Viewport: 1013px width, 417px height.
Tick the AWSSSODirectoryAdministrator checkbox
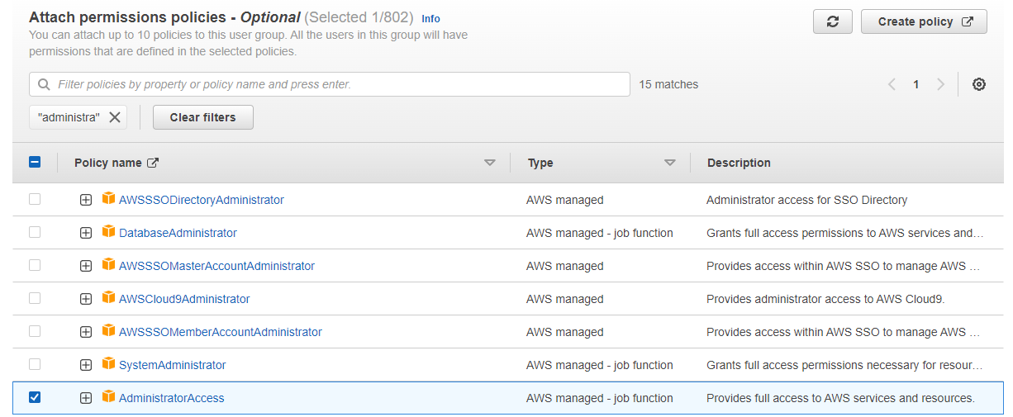pos(35,199)
